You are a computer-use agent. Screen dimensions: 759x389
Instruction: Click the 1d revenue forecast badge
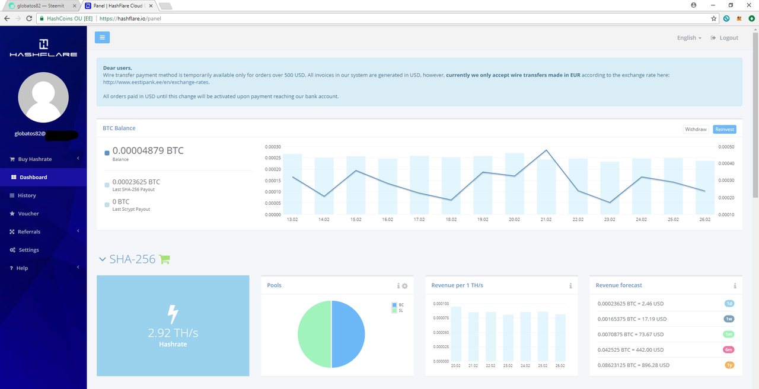(x=729, y=303)
